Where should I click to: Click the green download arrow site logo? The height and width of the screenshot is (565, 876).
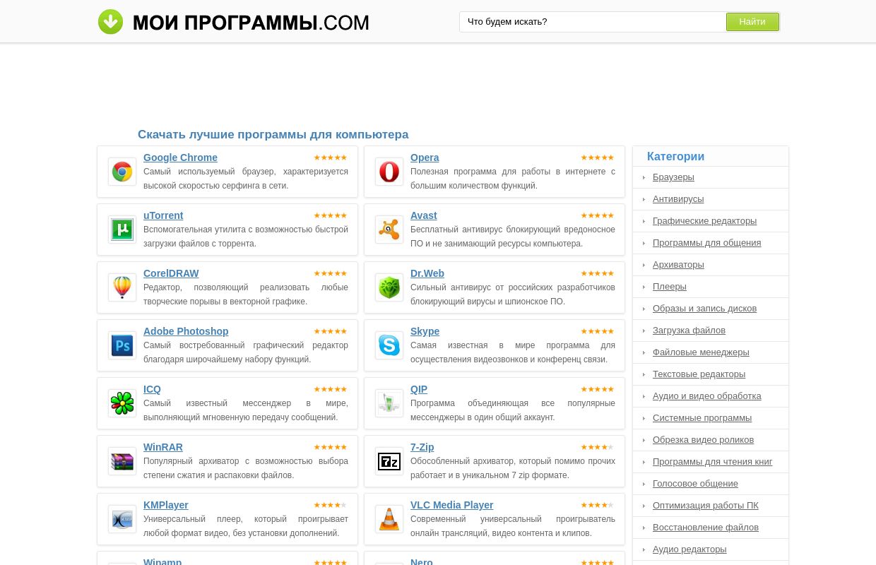[x=110, y=22]
